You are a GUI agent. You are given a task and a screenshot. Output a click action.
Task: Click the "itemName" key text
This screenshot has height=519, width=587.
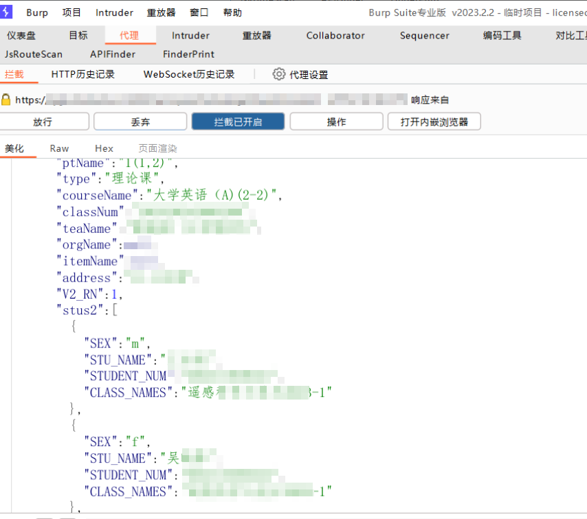[90, 261]
